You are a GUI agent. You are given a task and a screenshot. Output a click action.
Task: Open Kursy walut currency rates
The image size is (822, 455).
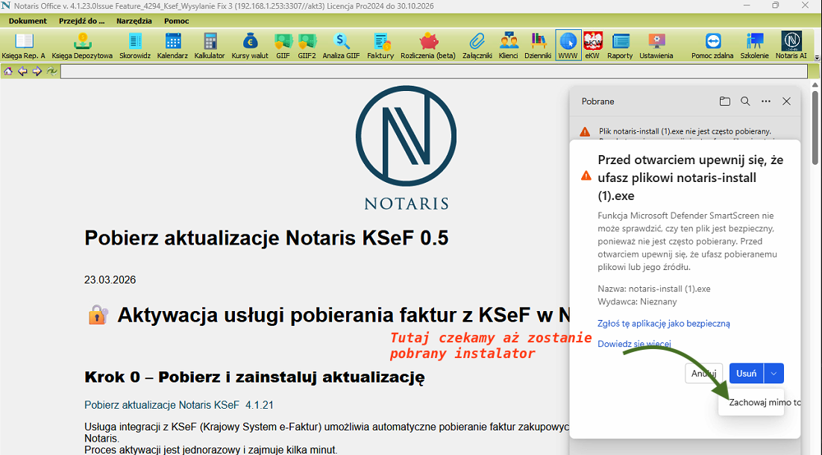(249, 45)
